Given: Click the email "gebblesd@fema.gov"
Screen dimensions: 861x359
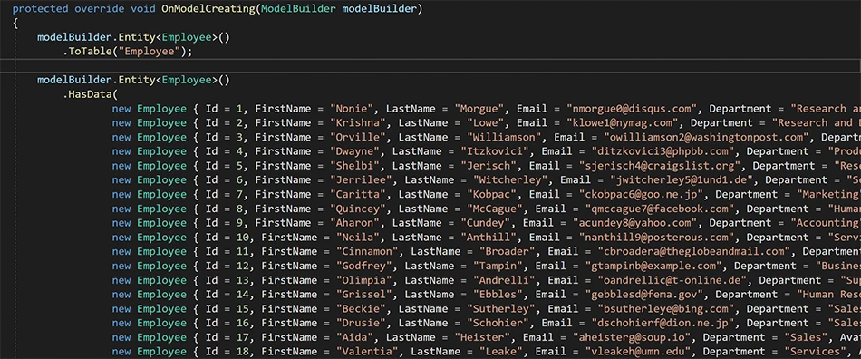Looking at the screenshot, I should (644, 295).
